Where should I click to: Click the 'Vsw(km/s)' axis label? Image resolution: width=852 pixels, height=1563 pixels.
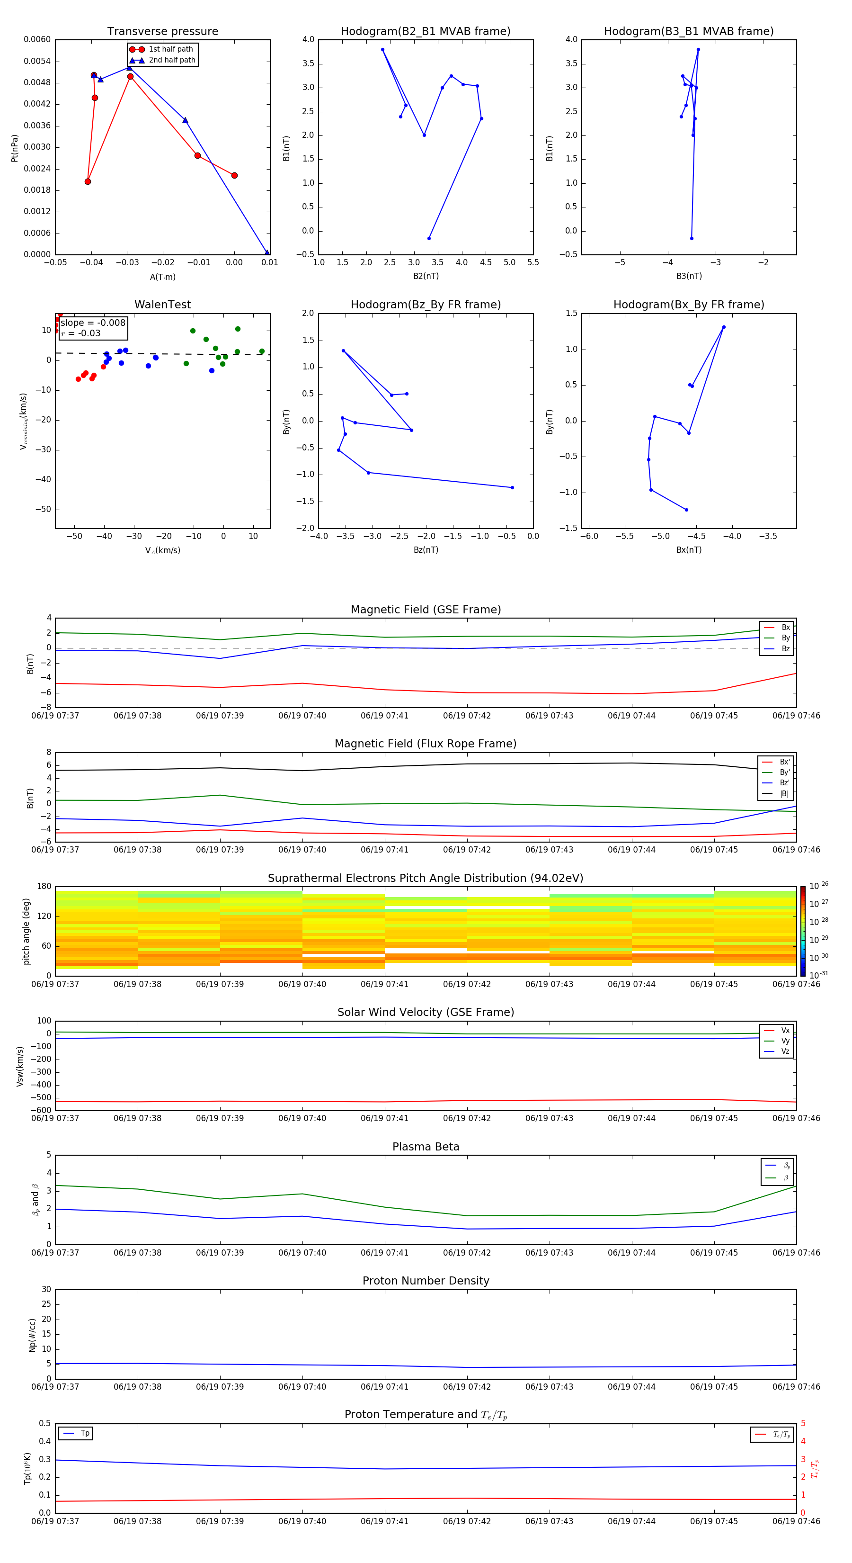tap(20, 1066)
